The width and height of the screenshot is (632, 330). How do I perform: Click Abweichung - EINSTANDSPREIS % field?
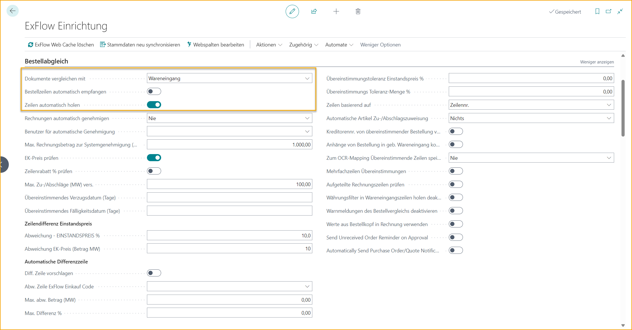229,235
